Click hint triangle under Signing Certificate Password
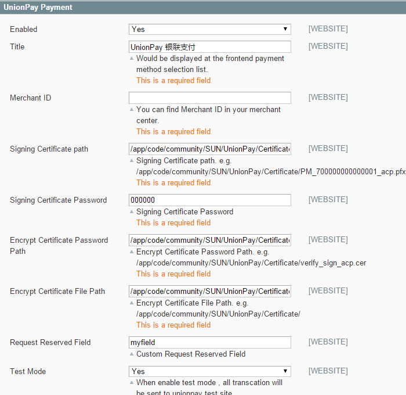 click(x=132, y=212)
